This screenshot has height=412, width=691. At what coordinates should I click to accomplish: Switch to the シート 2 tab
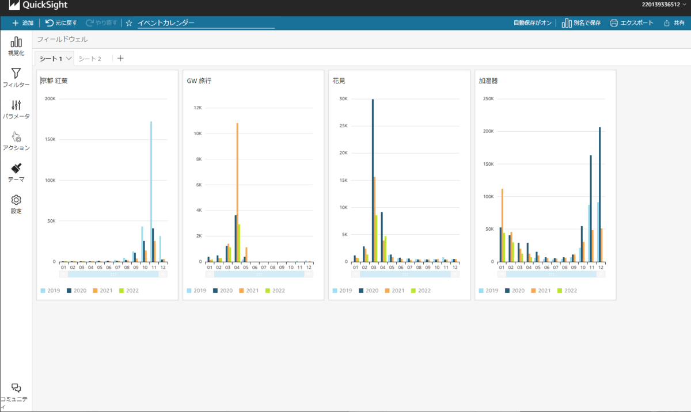pyautogui.click(x=90, y=59)
